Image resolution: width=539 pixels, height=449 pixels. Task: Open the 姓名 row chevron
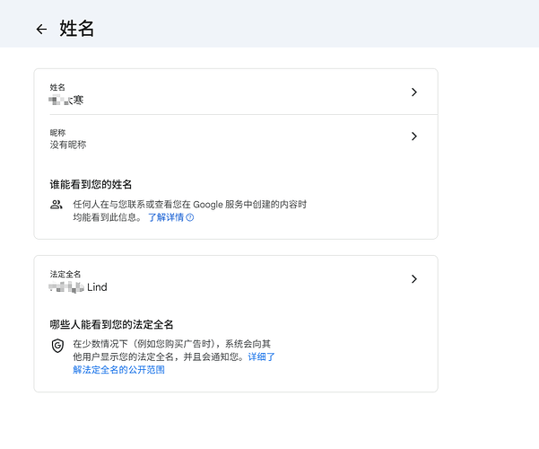(414, 92)
